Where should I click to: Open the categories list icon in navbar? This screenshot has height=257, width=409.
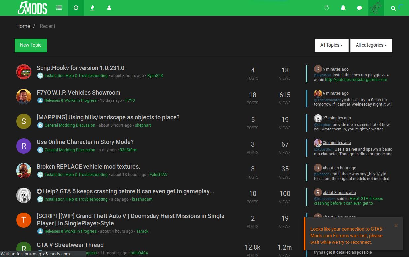[x=59, y=8]
